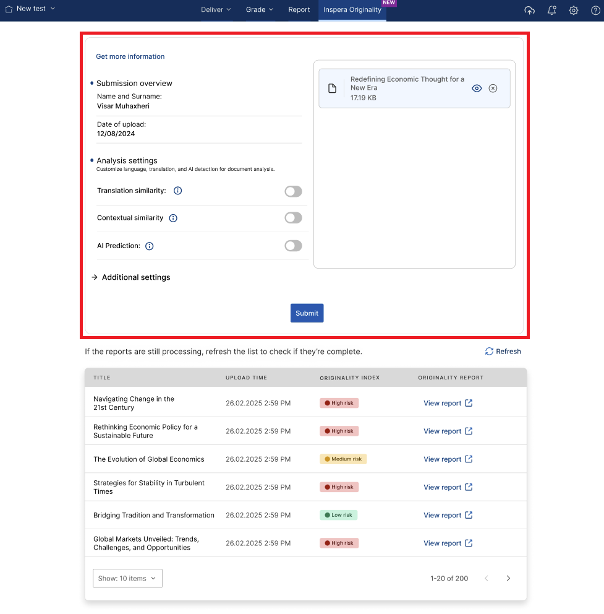The height and width of the screenshot is (614, 604).
Task: Open the settings gear icon
Action: coord(574,11)
